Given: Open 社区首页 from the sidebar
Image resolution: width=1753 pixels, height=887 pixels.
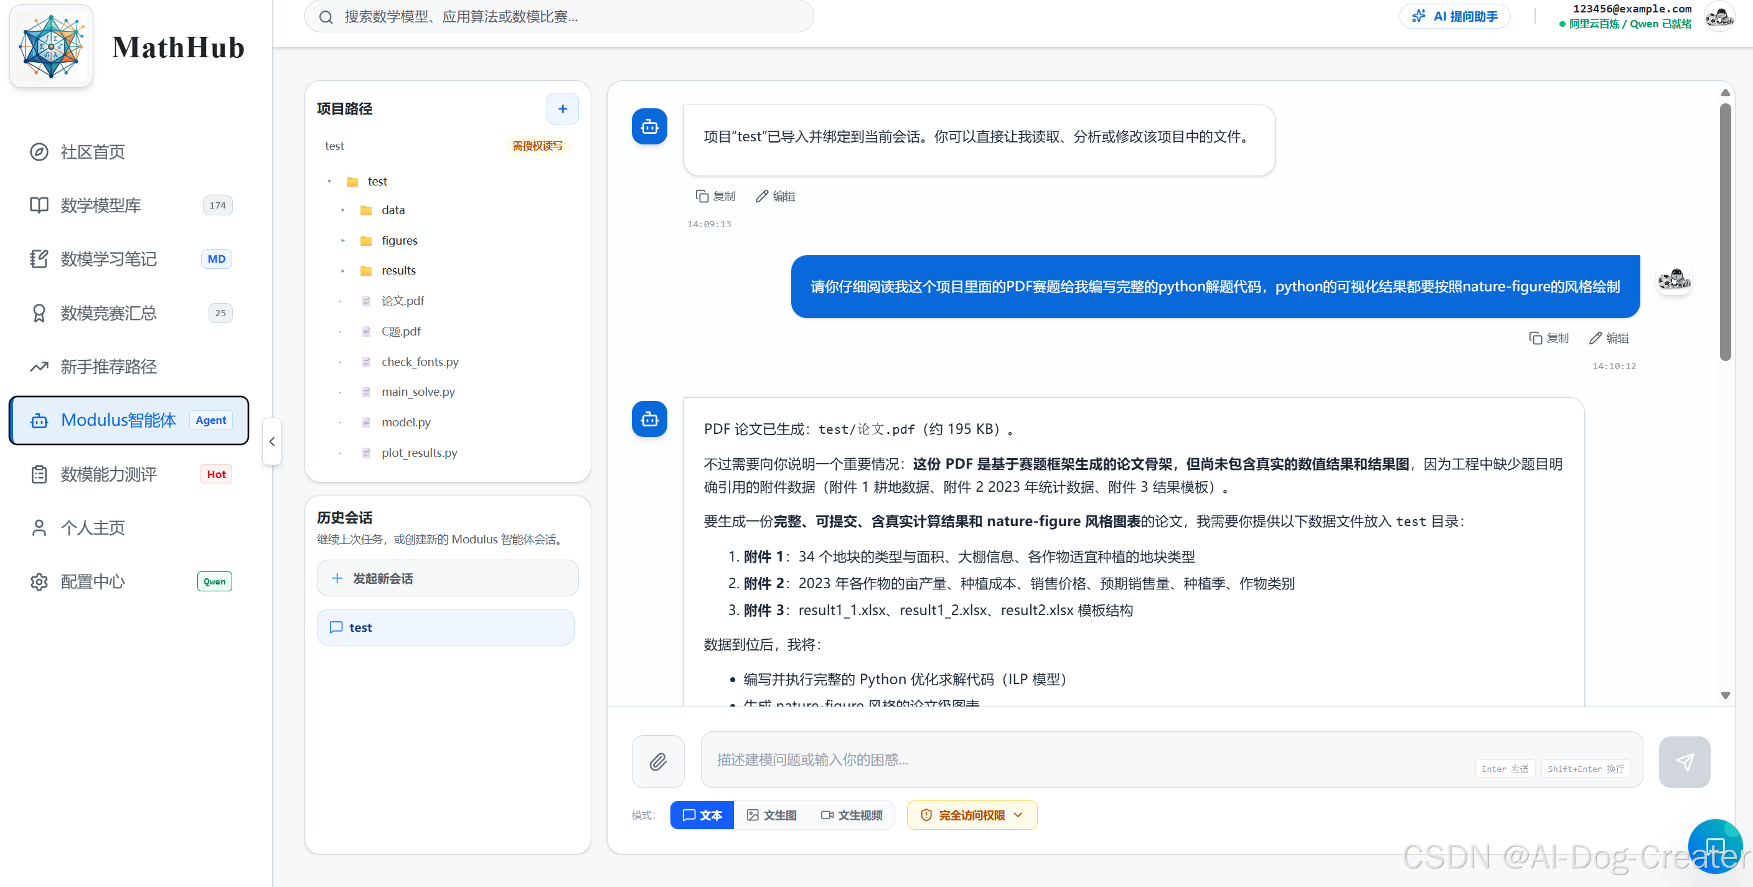Looking at the screenshot, I should coord(129,152).
